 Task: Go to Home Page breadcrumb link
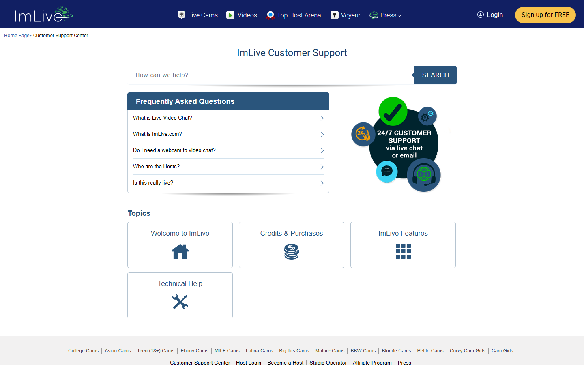17,36
